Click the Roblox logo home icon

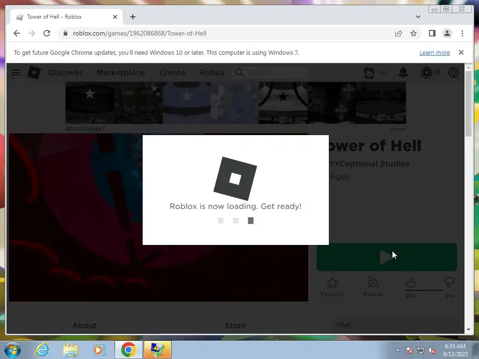[34, 72]
